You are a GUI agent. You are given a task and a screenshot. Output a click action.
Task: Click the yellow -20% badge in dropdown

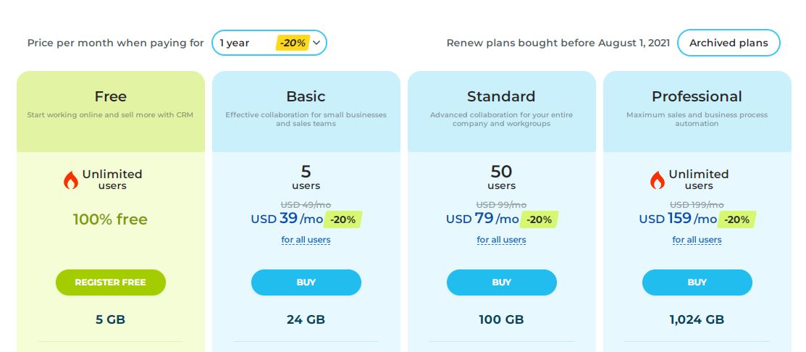pos(293,43)
